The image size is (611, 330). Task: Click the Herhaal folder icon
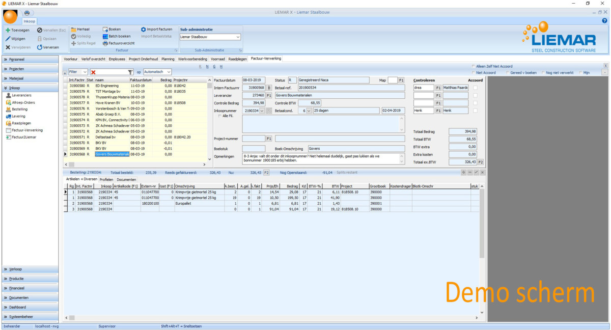click(74, 30)
